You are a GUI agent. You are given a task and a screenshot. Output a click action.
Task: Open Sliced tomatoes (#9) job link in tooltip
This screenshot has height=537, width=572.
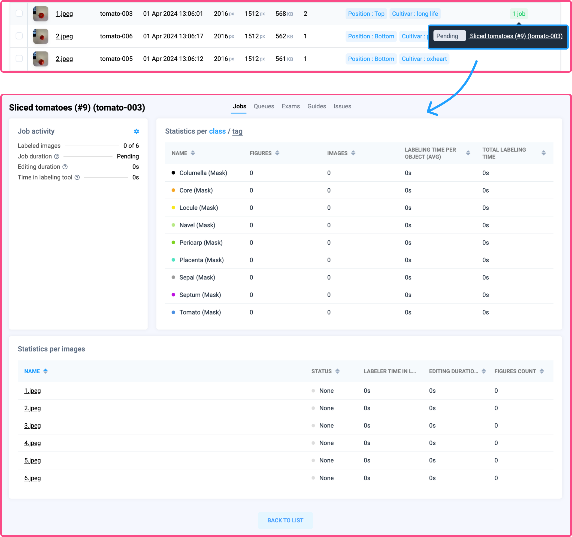point(516,36)
